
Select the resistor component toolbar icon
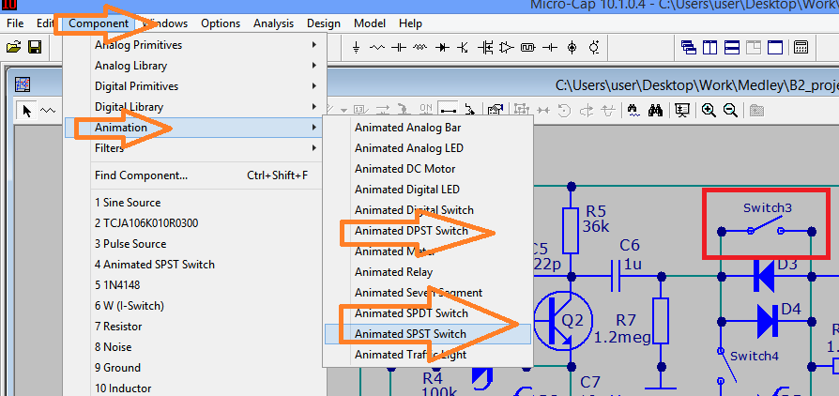click(377, 47)
